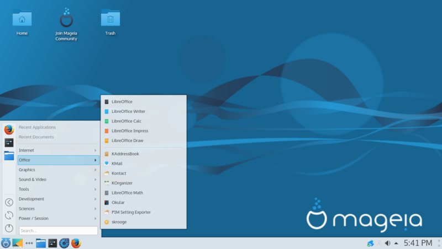Open the file manager from the taskbar
442x249 pixels.
[x=41, y=243]
